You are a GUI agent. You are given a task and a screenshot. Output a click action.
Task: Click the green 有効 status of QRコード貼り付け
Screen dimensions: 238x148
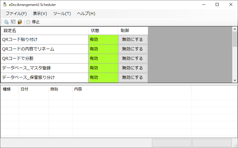tap(103, 39)
